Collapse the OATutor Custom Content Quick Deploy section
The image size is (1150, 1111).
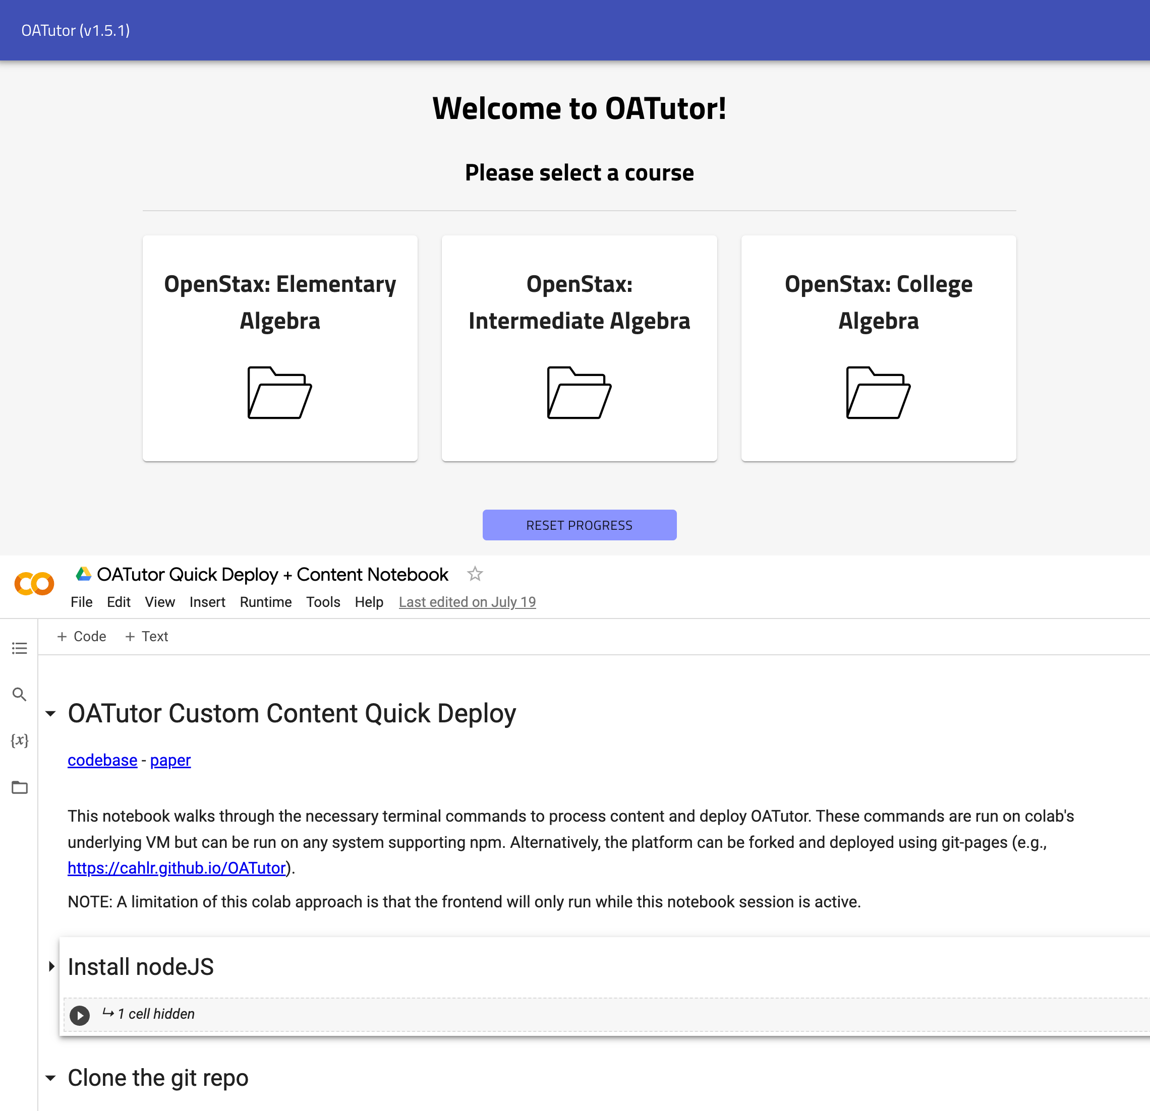(51, 713)
